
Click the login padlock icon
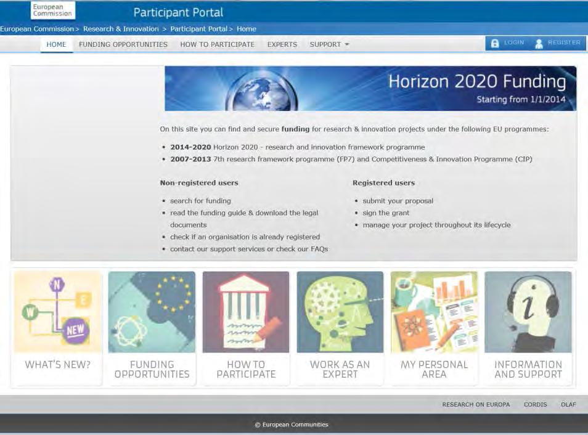[x=495, y=43]
